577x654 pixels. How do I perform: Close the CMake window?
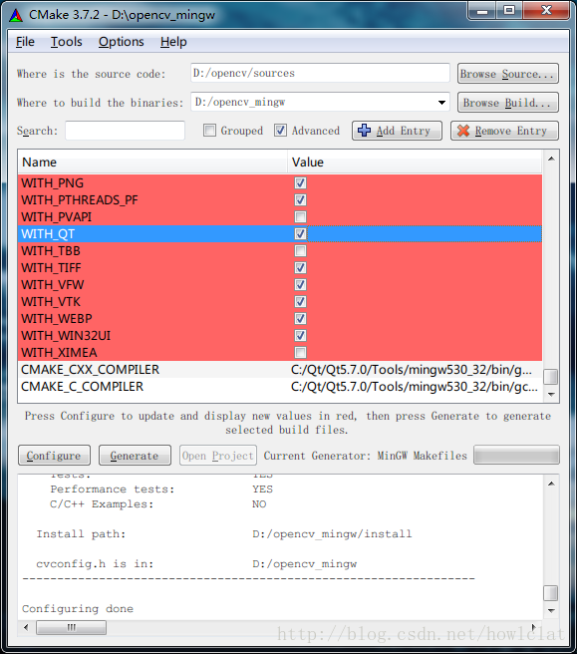[546, 10]
